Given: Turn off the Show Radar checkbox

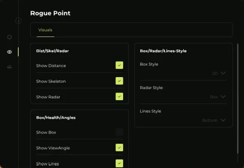Looking at the screenshot, I should [119, 97].
